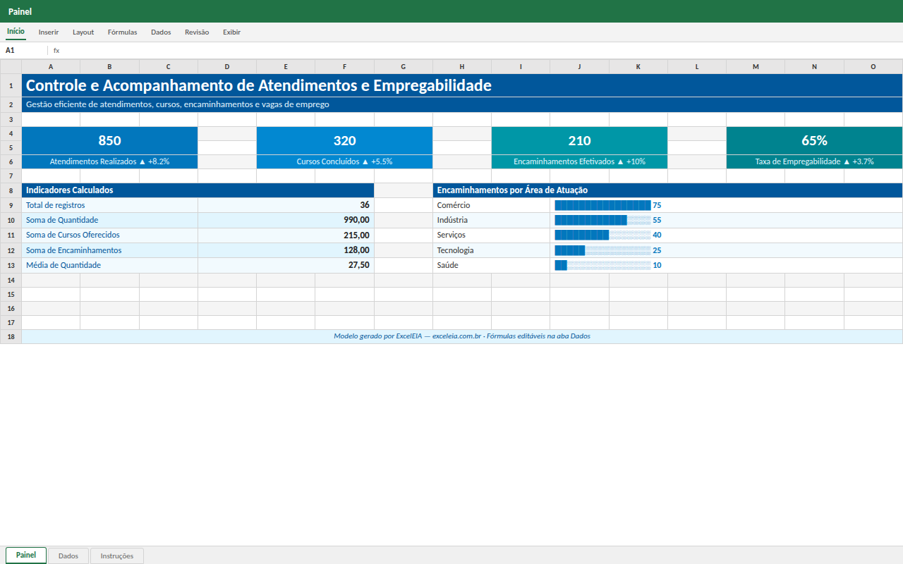This screenshot has width=903, height=564.
Task: Click the subtitle Gestão eficiente de atendimentos
Action: (462, 105)
